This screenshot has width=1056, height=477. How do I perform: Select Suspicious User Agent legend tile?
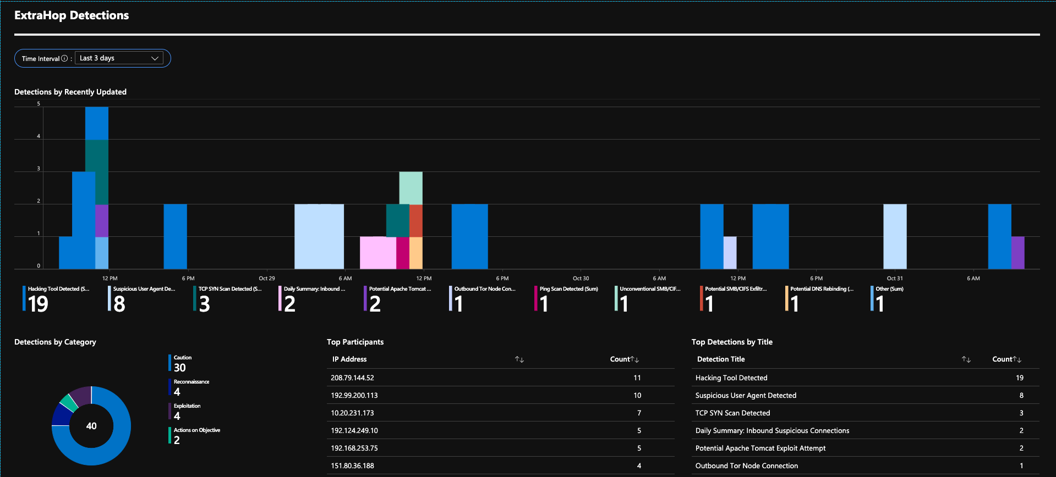142,299
